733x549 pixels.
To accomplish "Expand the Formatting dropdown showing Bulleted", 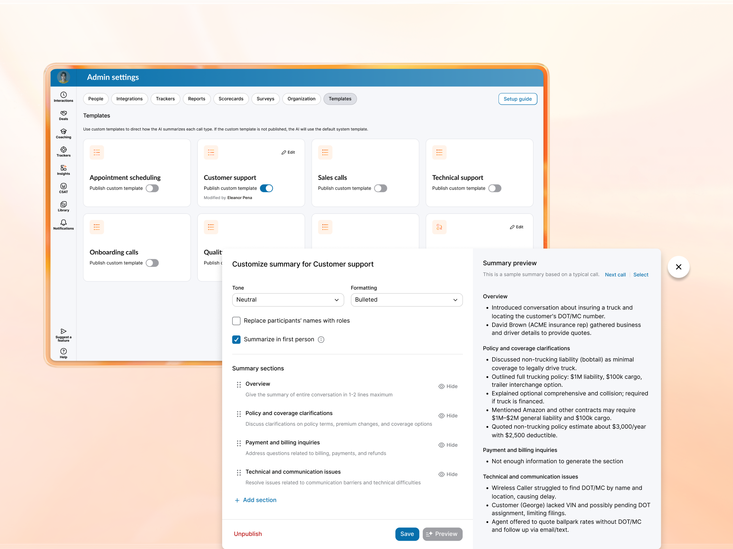I will pyautogui.click(x=406, y=300).
